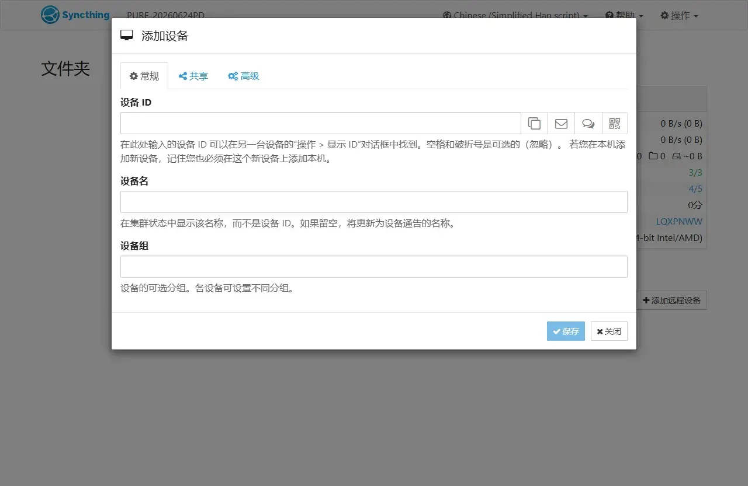Viewport: 748px width, 486px height.
Task: Click the 4/5 value in the background panel
Action: pyautogui.click(x=695, y=189)
